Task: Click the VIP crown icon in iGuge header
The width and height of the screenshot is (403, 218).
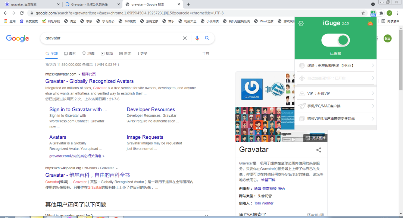Action: point(370,23)
